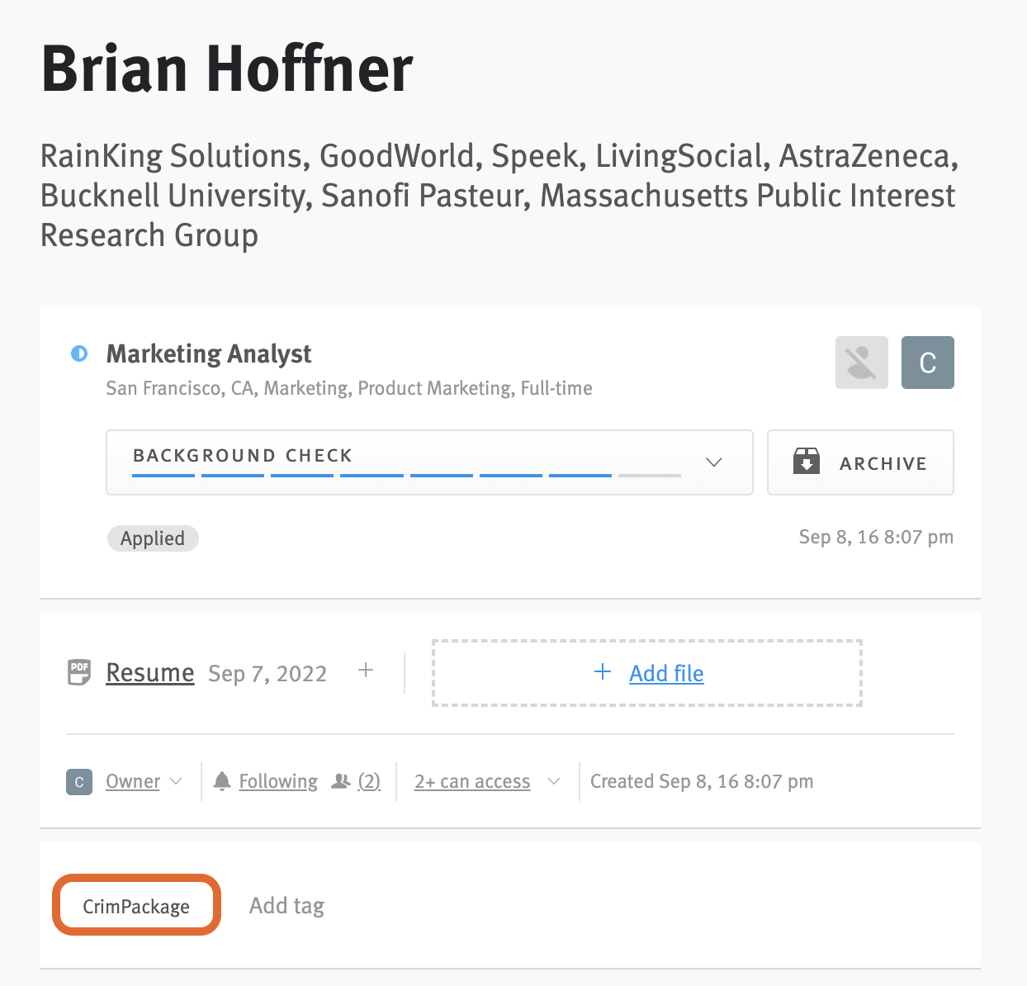
Task: Click the Add tag field
Action: [x=287, y=906]
